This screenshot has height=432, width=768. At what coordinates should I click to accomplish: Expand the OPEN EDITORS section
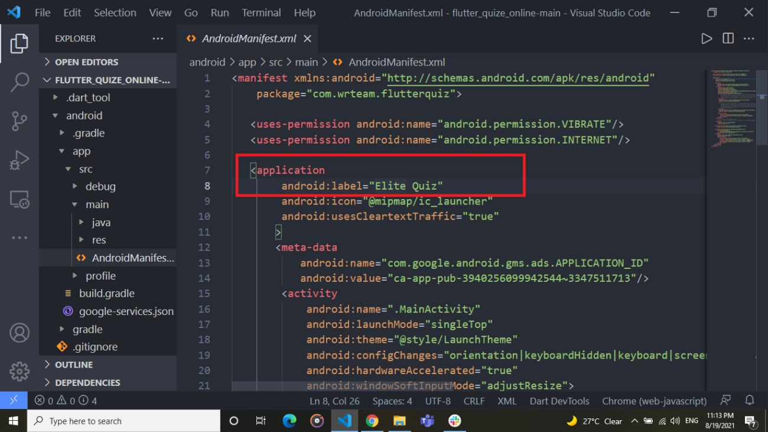pos(86,62)
